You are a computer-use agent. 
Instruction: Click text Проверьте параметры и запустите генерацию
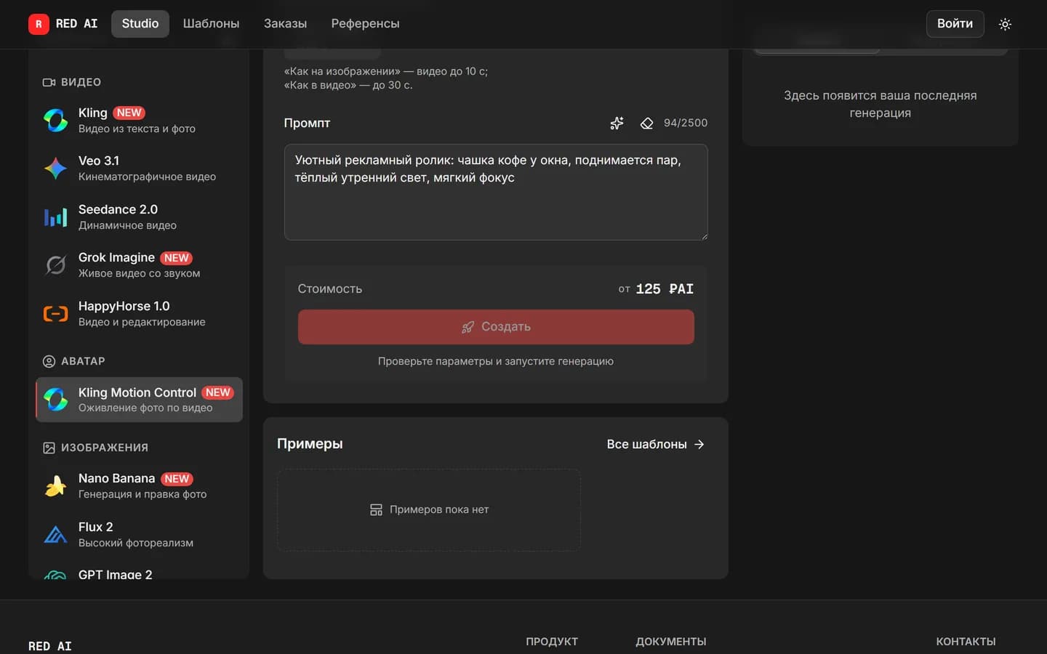[x=496, y=361]
